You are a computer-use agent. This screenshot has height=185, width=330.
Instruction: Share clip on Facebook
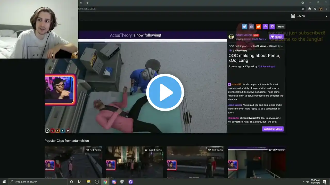point(251,26)
